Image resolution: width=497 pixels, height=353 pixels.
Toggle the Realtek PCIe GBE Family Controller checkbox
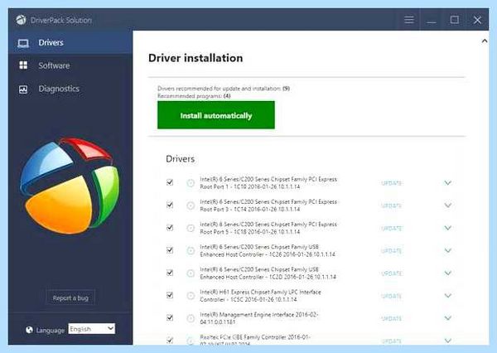coord(170,340)
